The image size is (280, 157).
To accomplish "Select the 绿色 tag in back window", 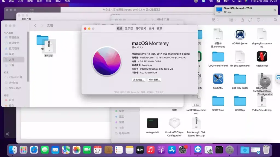I will (121, 111).
